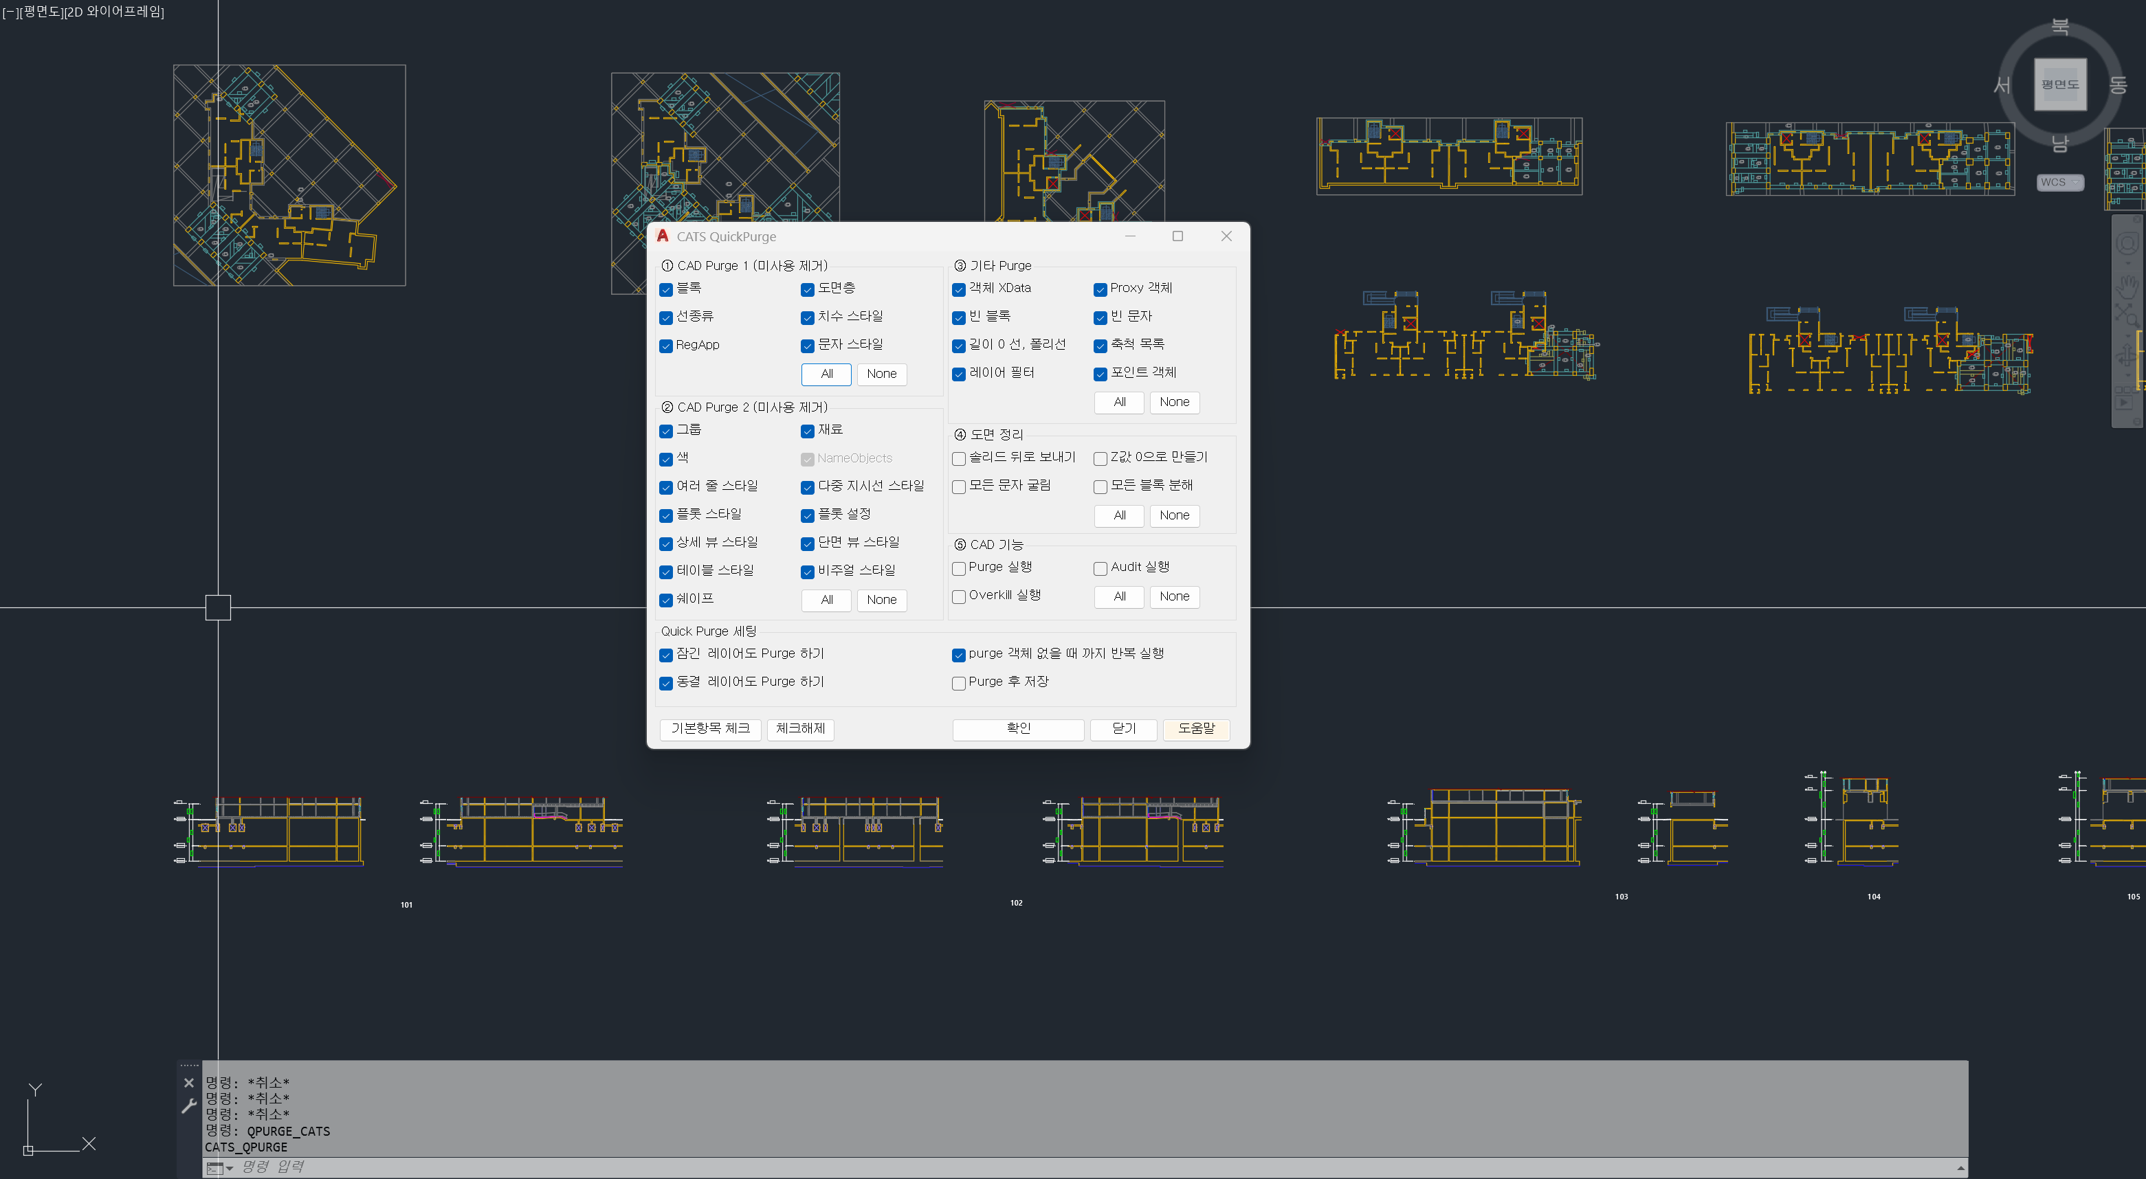Expand the command history arrow at bottom right
This screenshot has width=2146, height=1179.
(1961, 1168)
